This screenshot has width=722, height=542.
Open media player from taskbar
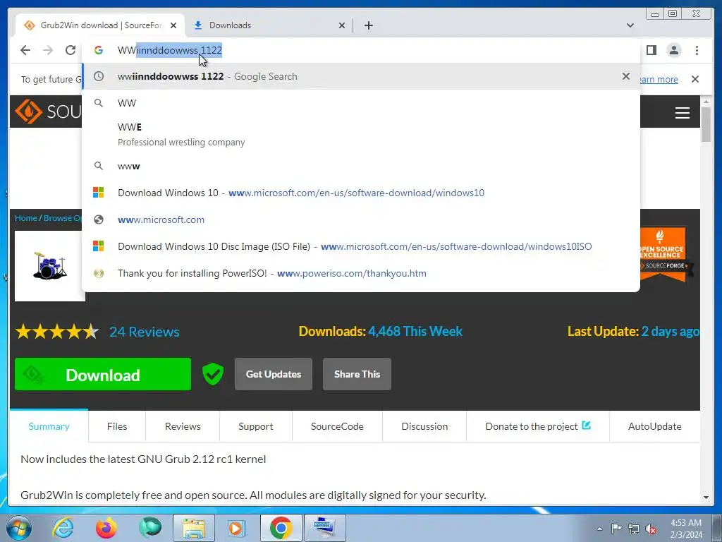237,528
